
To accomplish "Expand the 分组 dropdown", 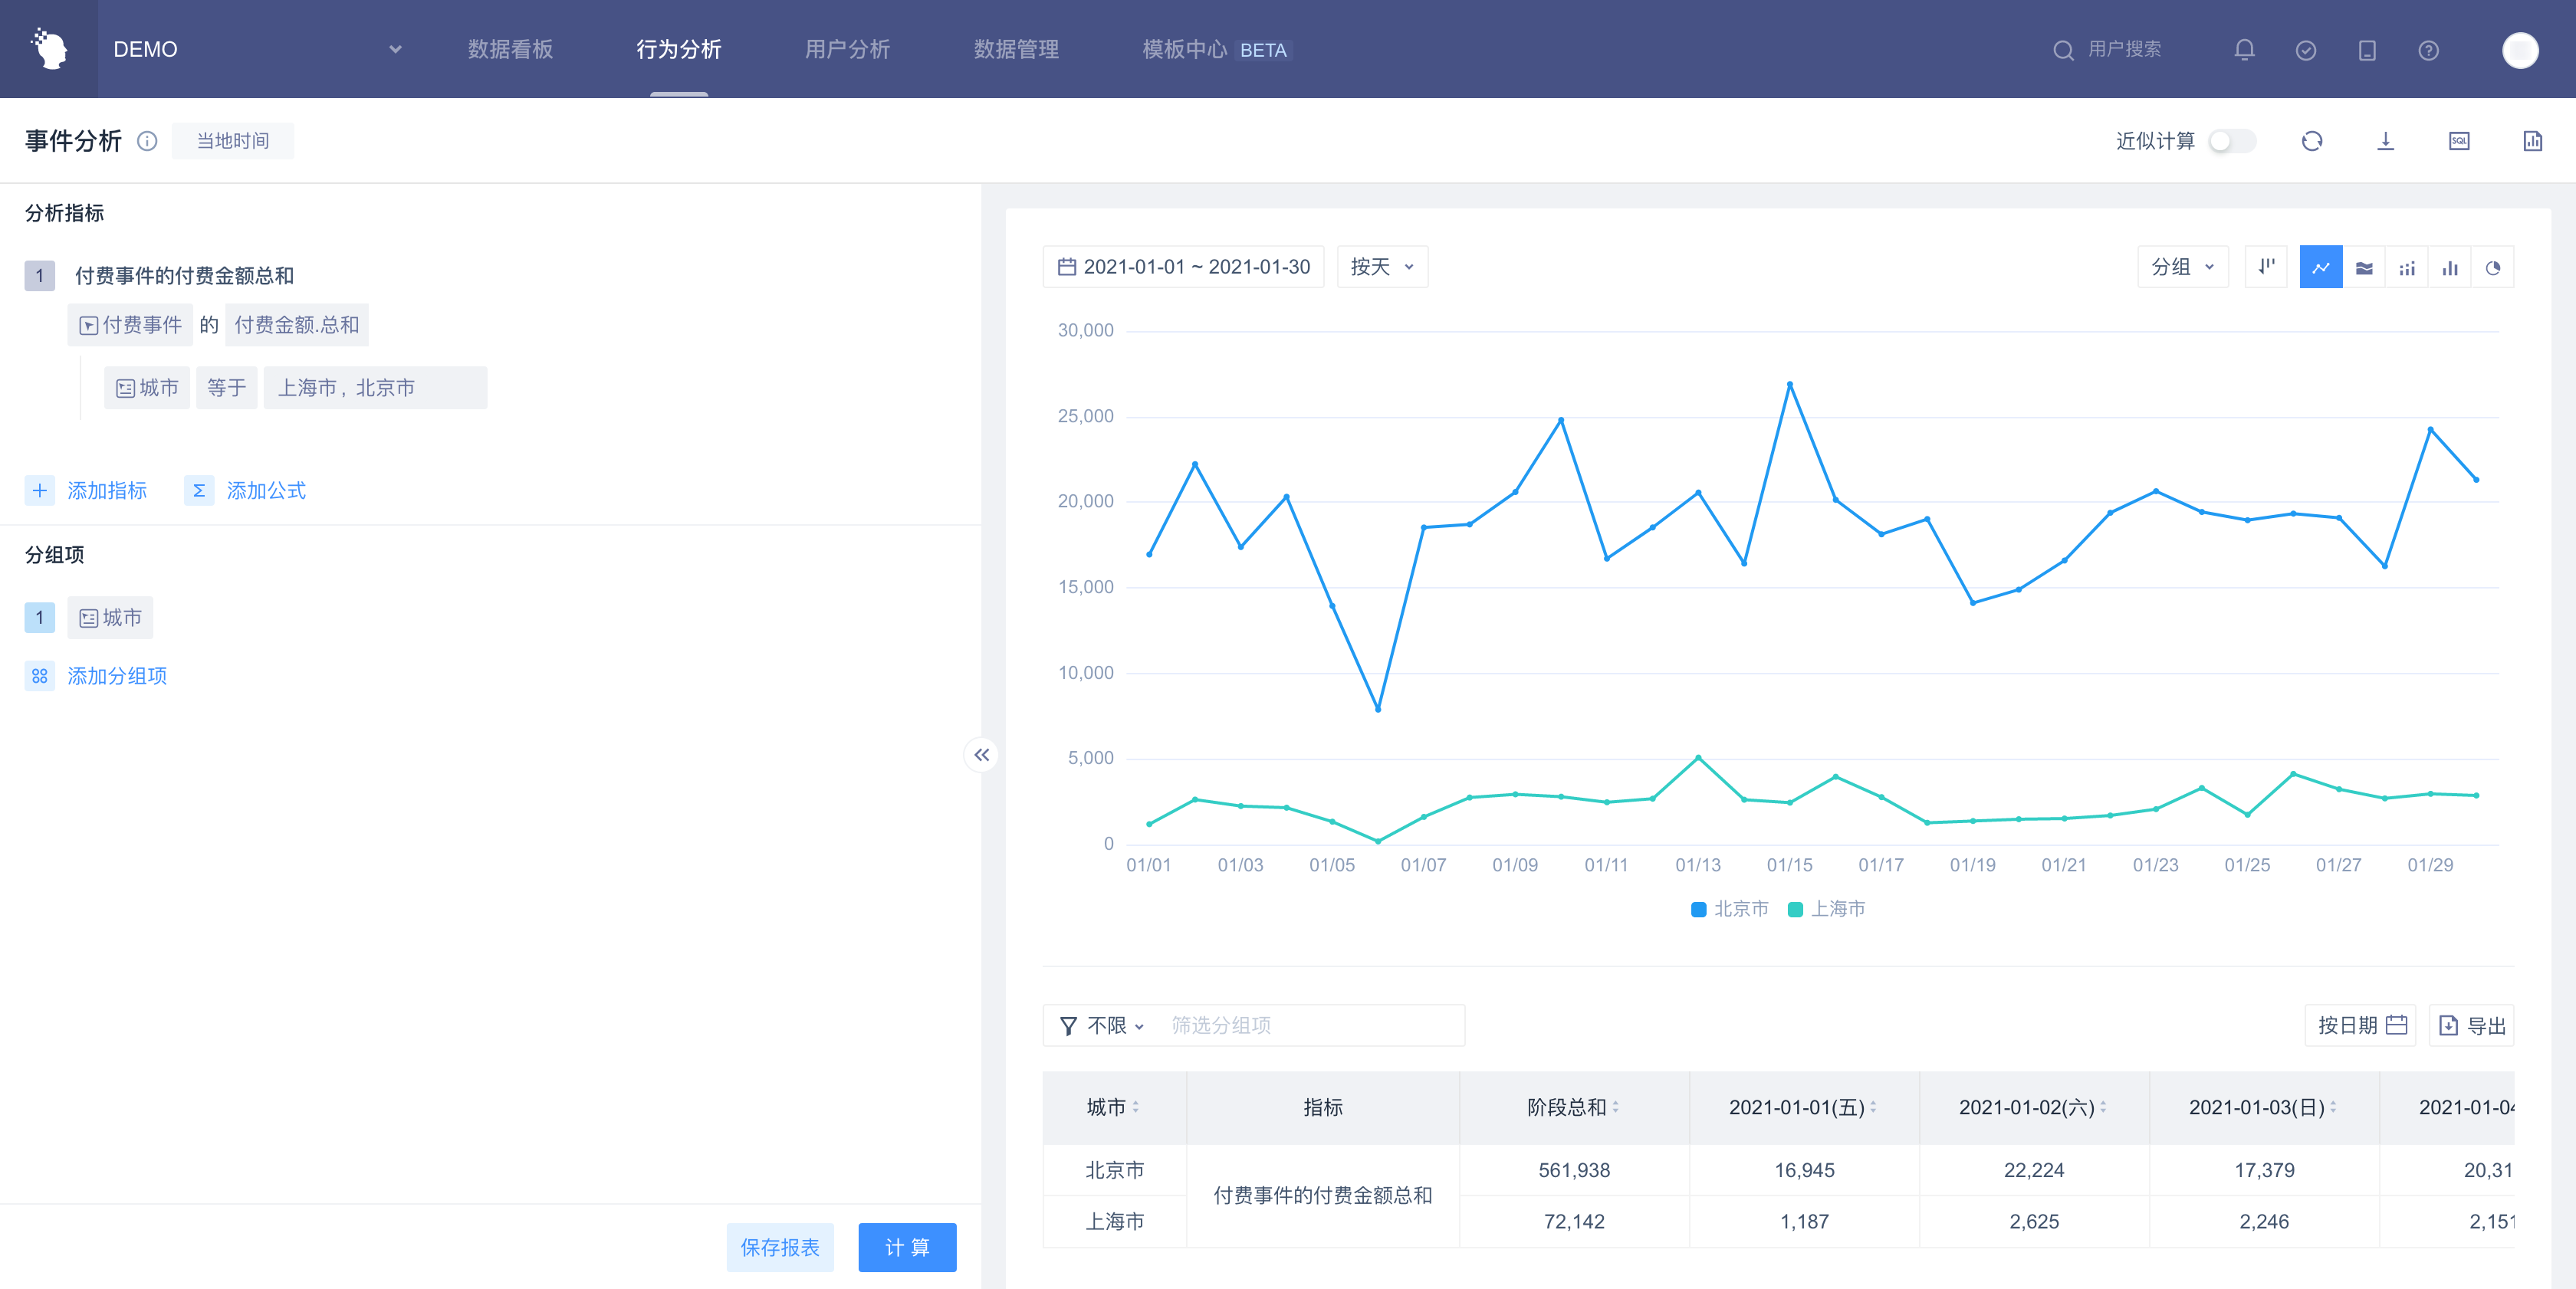I will (2182, 267).
